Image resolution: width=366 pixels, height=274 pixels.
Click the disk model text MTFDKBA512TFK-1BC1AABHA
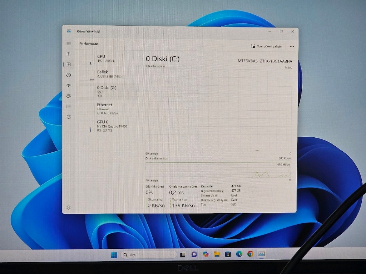pos(265,61)
